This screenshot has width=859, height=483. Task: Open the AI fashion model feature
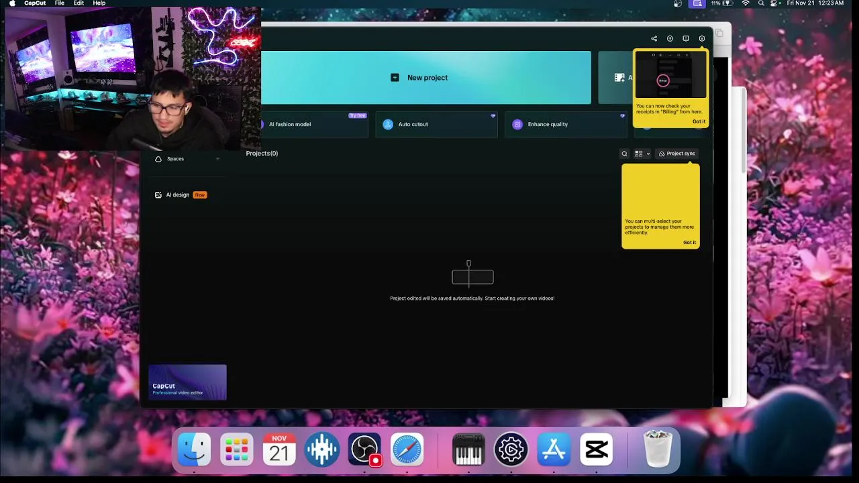[314, 124]
